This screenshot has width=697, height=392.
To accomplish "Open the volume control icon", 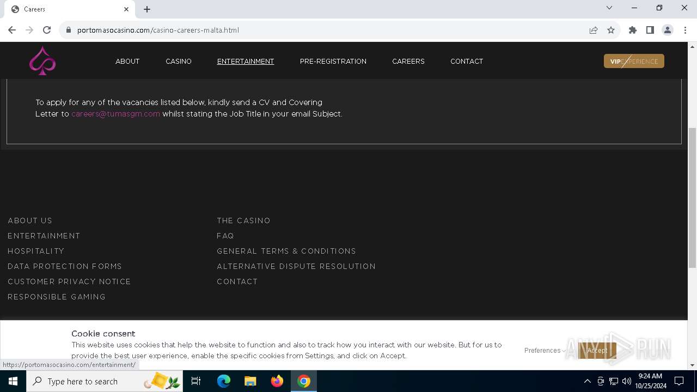I will (626, 381).
